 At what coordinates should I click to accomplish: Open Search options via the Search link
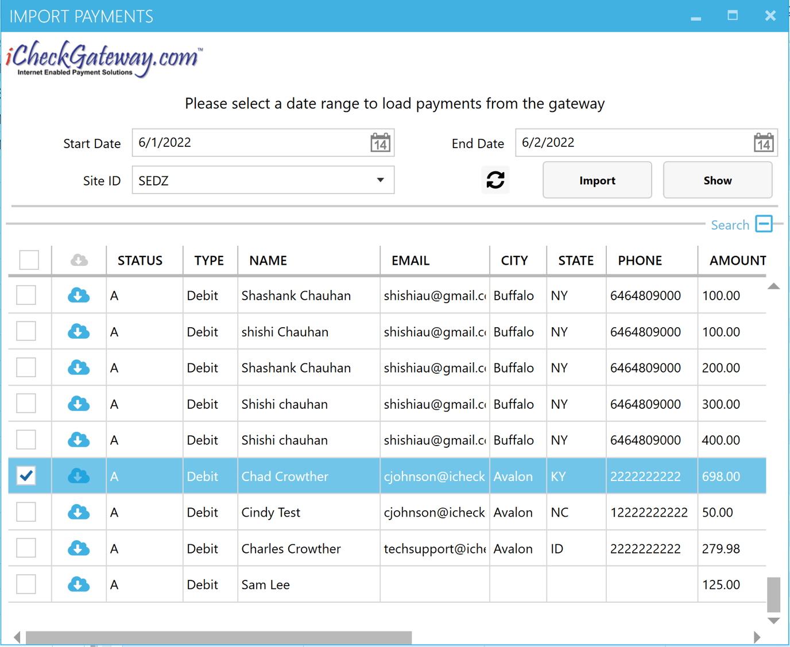tap(730, 224)
